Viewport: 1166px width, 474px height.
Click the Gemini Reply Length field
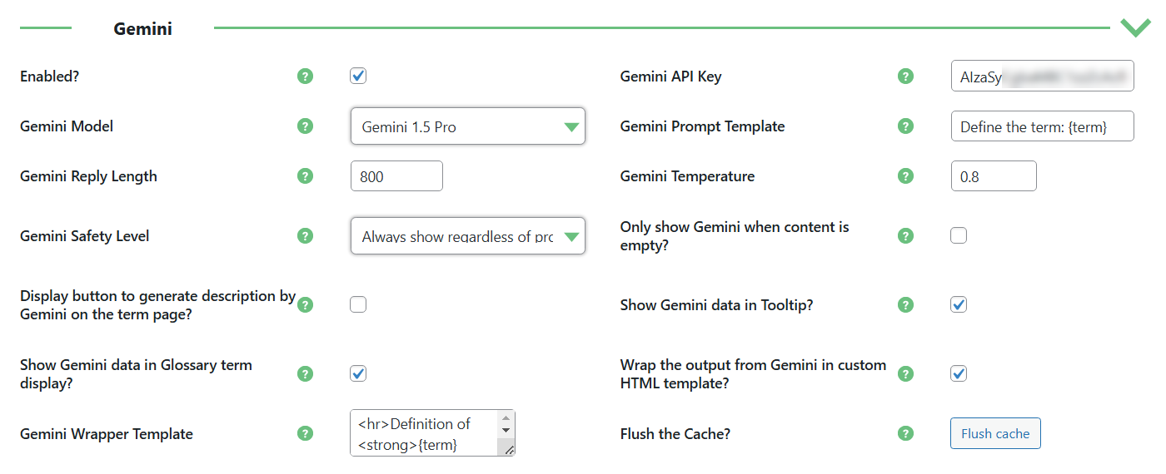pyautogui.click(x=396, y=176)
